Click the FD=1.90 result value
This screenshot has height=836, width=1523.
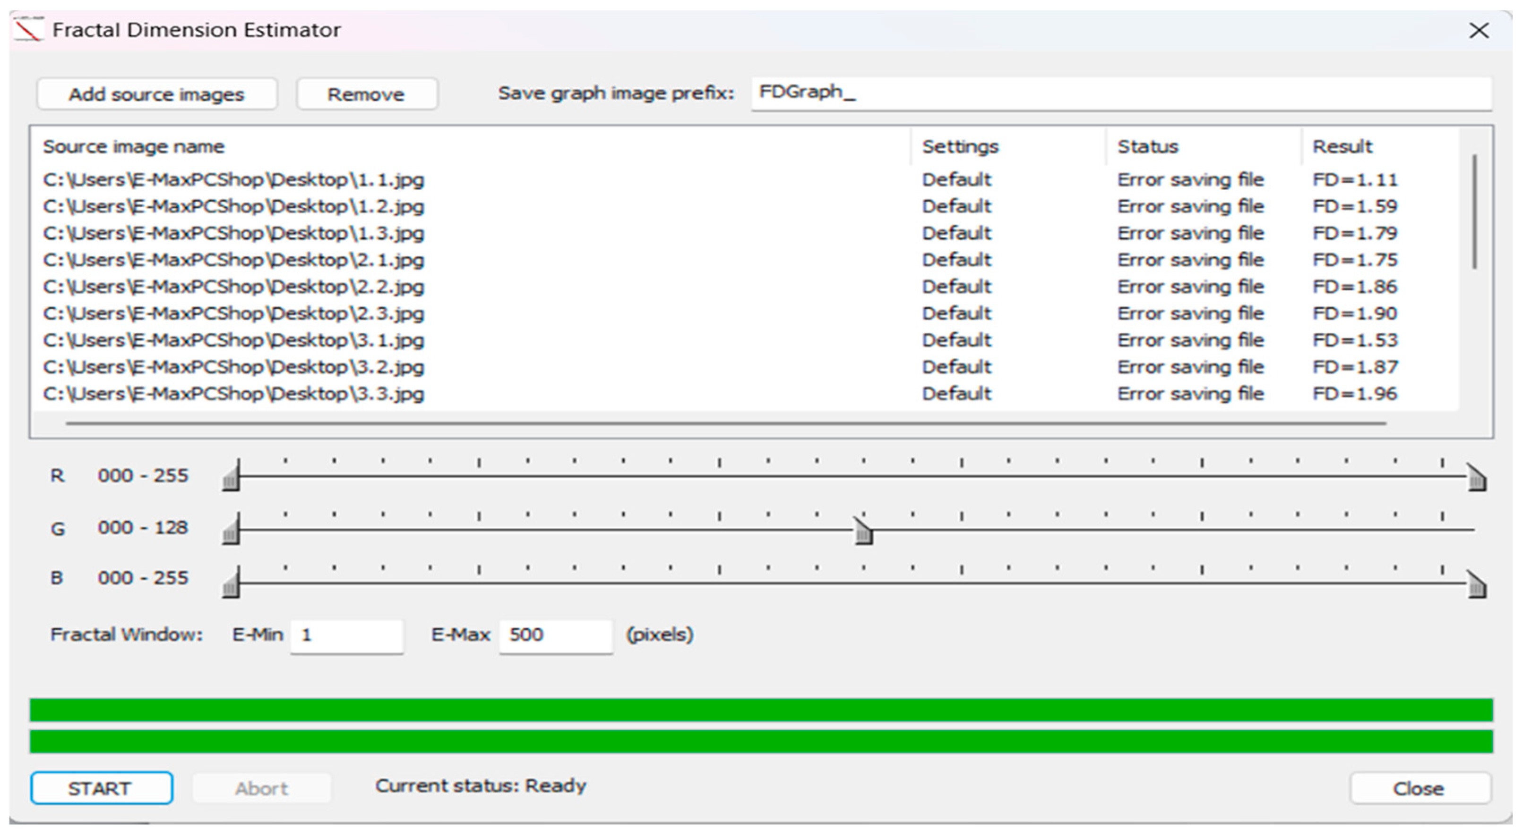tap(1355, 313)
